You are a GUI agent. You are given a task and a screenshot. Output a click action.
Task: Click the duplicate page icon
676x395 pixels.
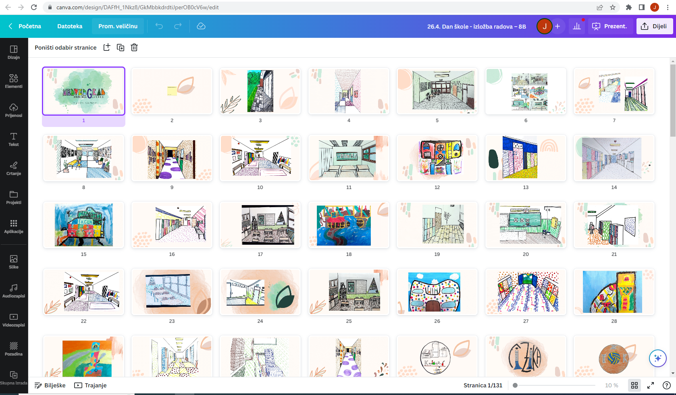coord(121,48)
